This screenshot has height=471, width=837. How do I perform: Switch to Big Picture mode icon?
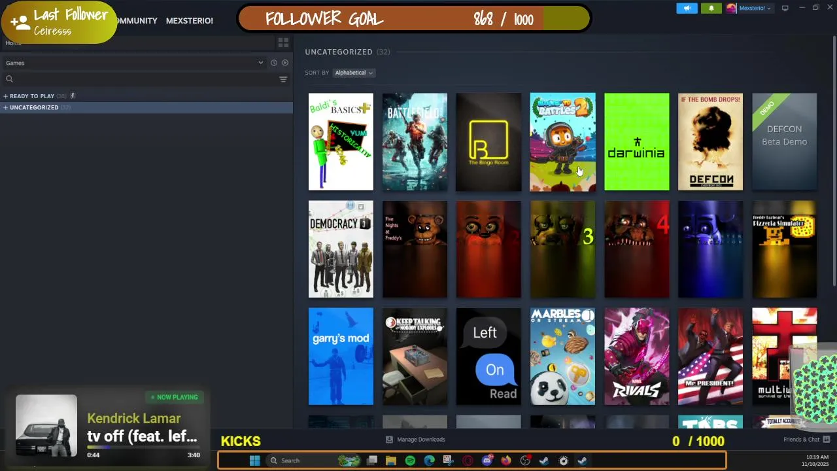785,9
